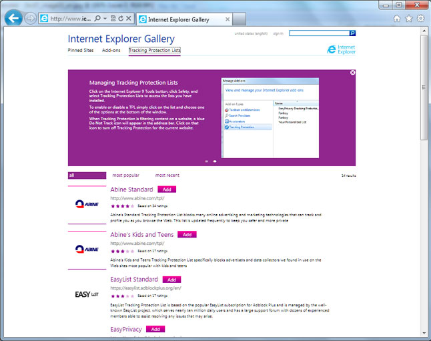Click the Abine logo beside Abine Standard
Image resolution: width=431 pixels, height=341 pixels.
[87, 204]
